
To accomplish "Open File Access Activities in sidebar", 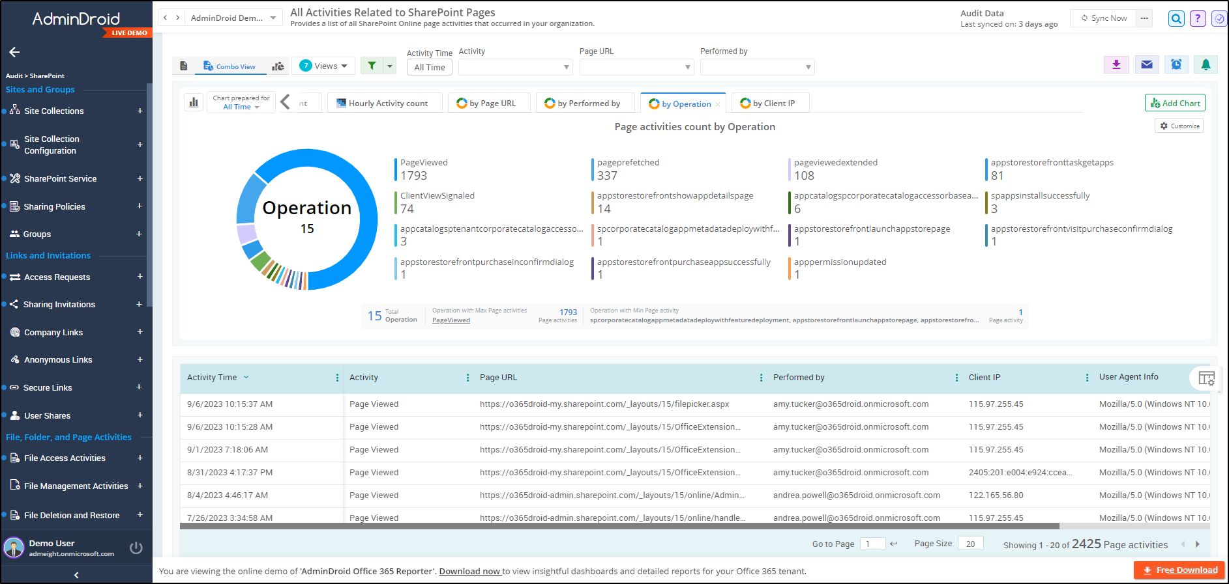I will [65, 458].
